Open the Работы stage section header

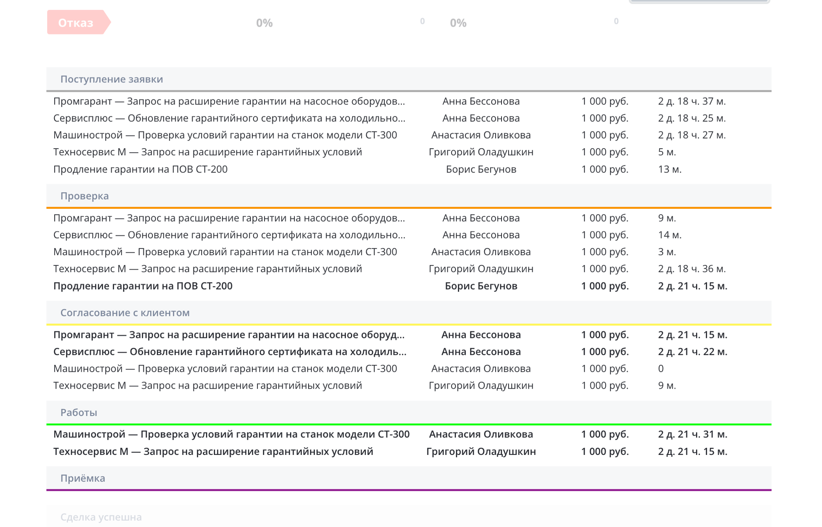click(x=78, y=412)
